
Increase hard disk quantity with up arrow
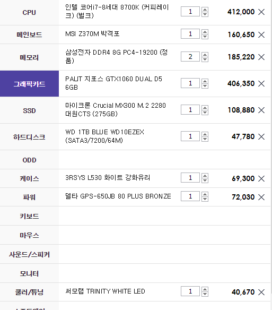(205, 134)
